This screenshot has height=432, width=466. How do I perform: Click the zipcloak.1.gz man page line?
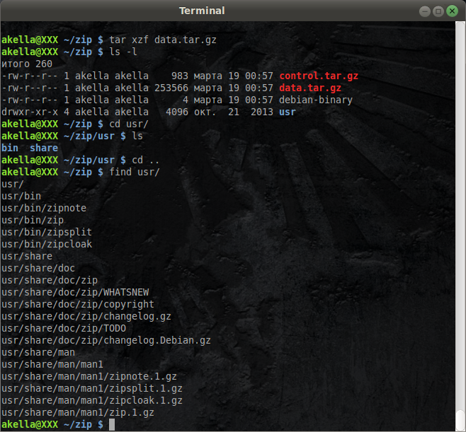(92, 401)
